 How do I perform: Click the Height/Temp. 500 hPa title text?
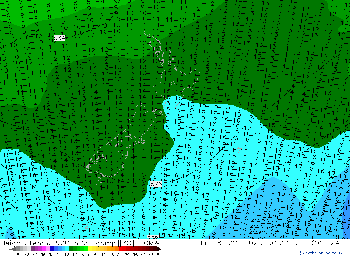click(35, 243)
